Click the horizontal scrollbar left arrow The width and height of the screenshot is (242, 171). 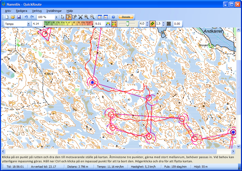(3, 151)
